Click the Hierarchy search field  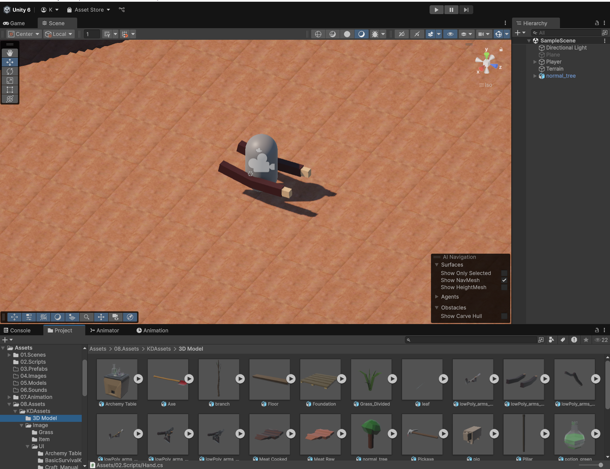[x=566, y=33]
